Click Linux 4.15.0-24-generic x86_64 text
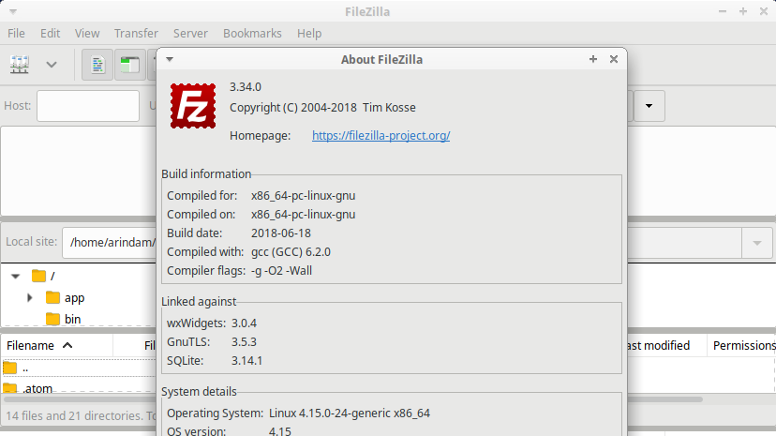776x436 pixels. pyautogui.click(x=350, y=413)
